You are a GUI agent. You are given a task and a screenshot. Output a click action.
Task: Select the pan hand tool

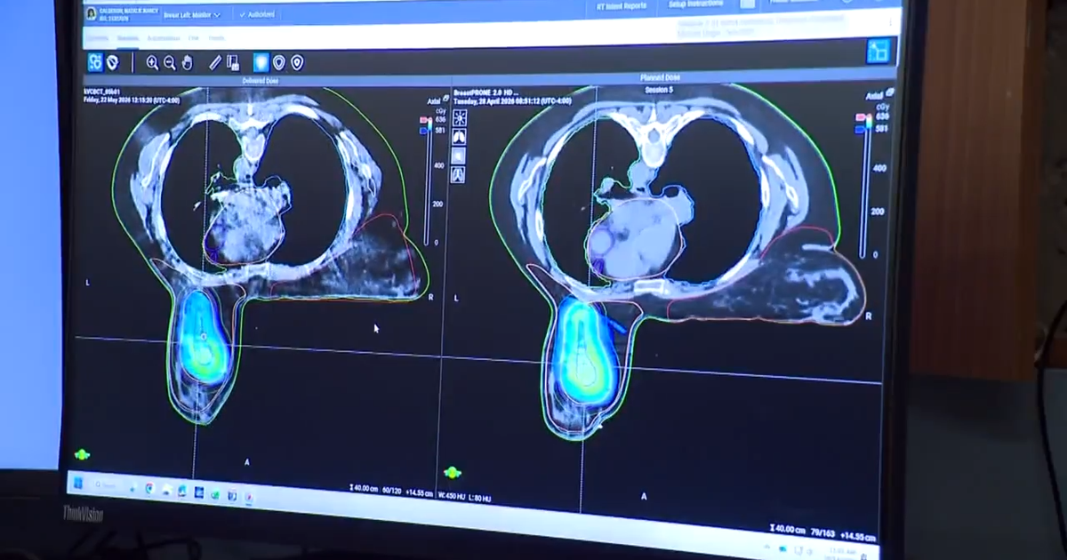[x=187, y=63]
